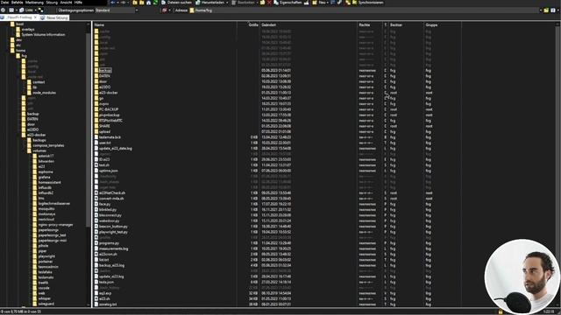Select System Volume Information in tree
This screenshot has width=561, height=315.
point(43,35)
